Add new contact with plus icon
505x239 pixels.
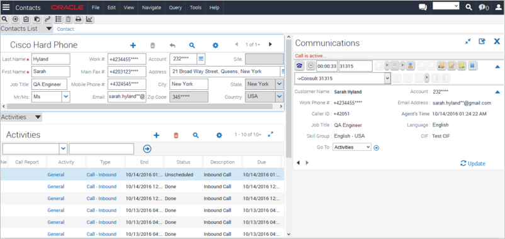(x=133, y=45)
